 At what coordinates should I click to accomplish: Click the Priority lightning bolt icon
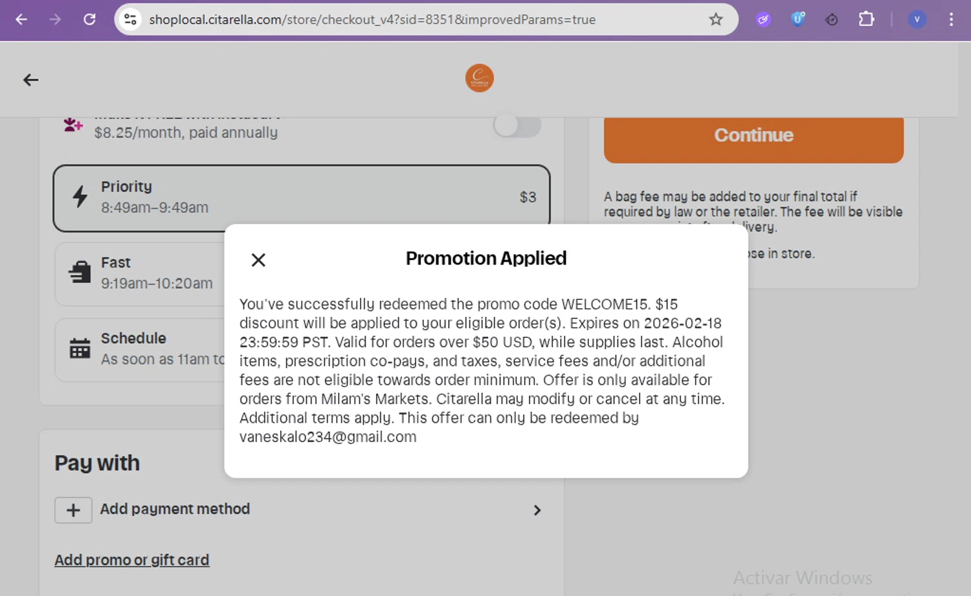tap(80, 197)
